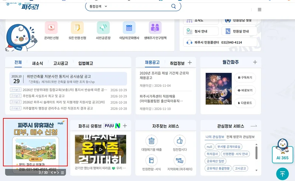Go to next banner slide

tap(58, 173)
